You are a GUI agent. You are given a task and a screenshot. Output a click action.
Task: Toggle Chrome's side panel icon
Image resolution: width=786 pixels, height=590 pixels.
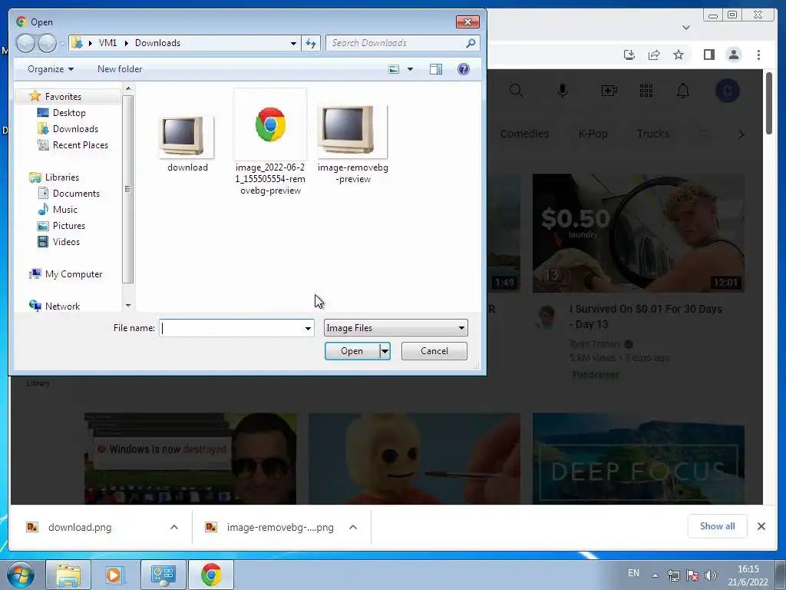click(708, 55)
